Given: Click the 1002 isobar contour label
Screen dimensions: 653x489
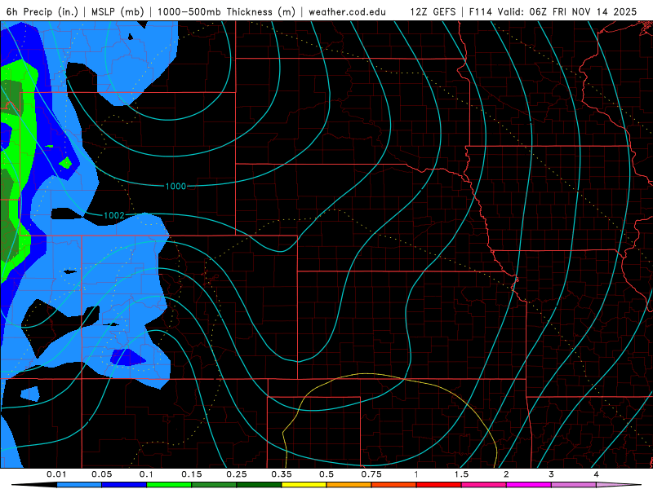Looking at the screenshot, I should pos(114,215).
